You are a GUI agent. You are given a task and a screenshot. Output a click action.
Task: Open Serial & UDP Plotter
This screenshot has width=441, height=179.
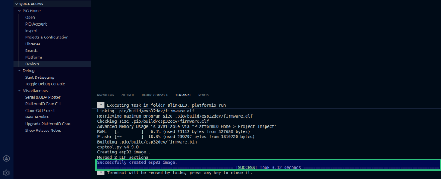[42, 97]
